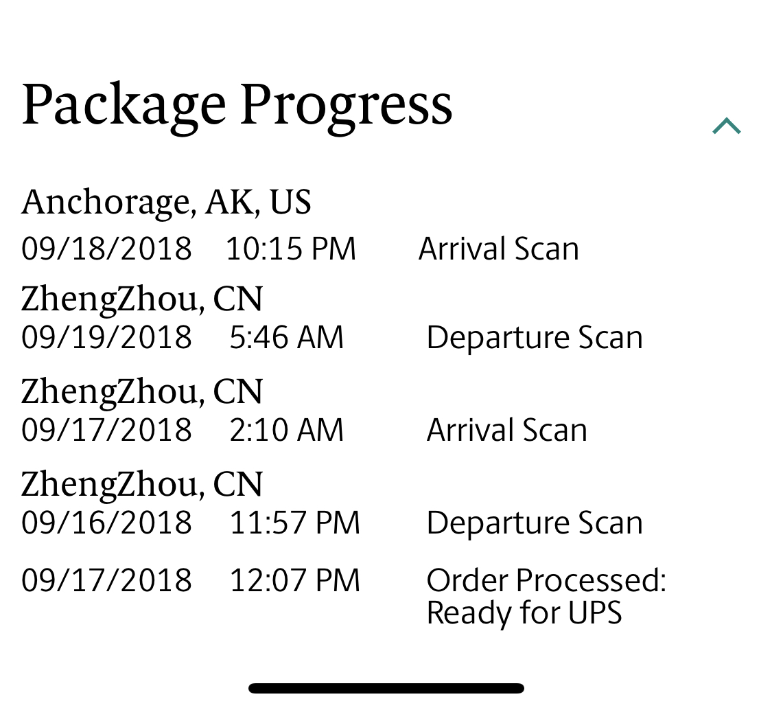Click the Package Progress heading
Image resolution: width=772 pixels, height=710 pixels.
(237, 106)
